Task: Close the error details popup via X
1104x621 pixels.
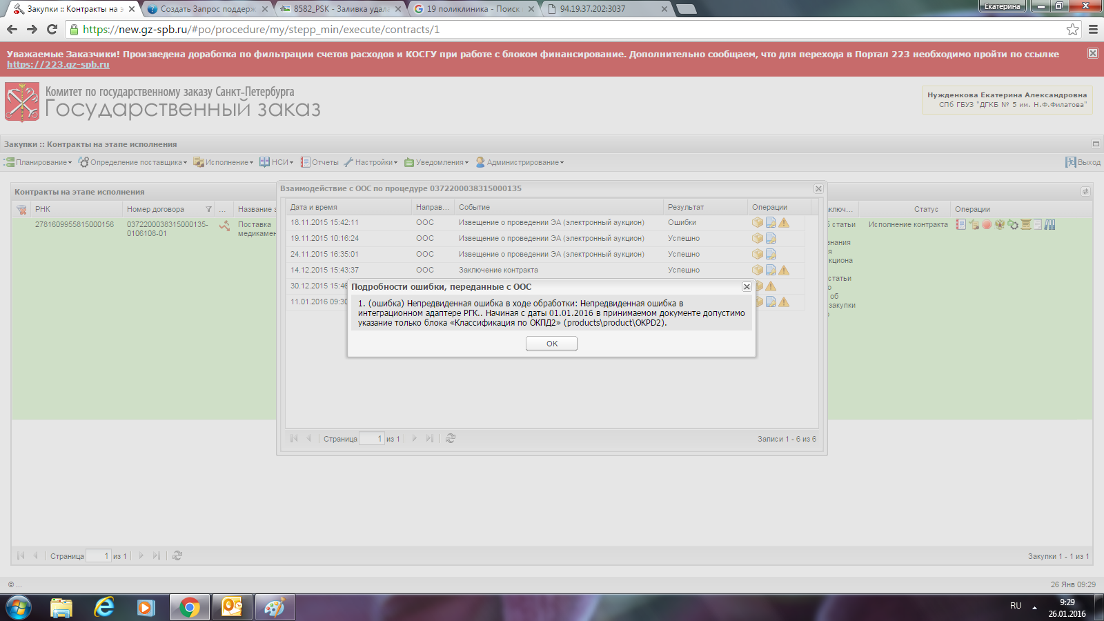Action: pos(747,287)
